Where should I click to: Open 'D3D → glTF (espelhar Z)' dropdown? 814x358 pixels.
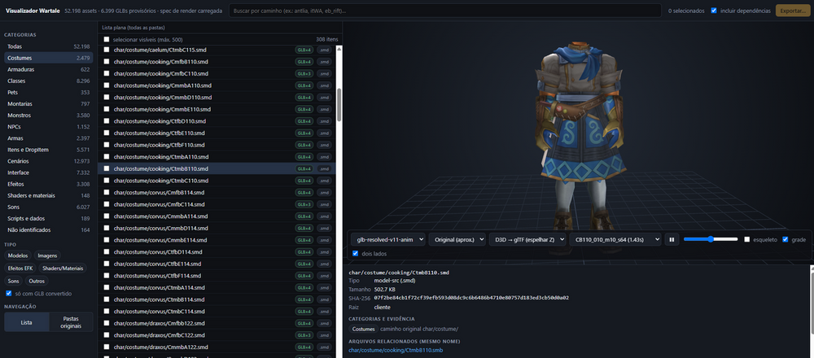527,239
